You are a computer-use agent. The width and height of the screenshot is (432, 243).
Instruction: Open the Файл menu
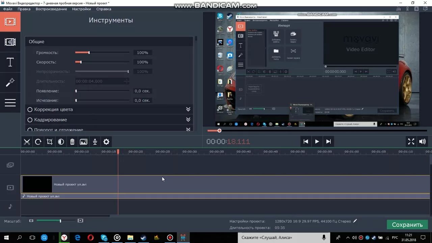coord(8,9)
